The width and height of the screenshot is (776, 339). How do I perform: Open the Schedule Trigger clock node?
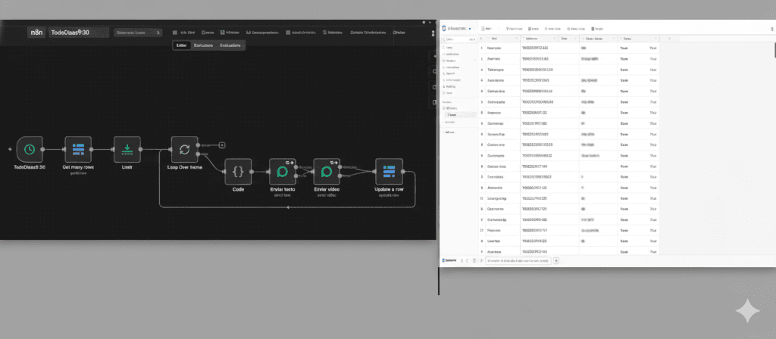[30, 149]
